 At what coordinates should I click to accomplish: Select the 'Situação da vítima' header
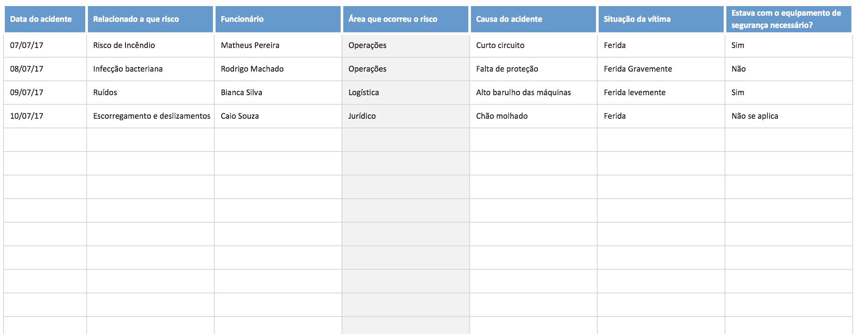click(x=661, y=19)
